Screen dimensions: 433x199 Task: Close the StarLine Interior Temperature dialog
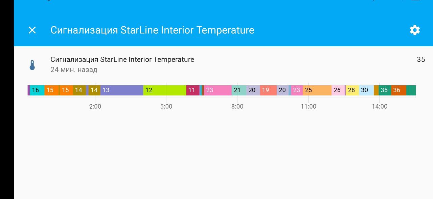(32, 30)
